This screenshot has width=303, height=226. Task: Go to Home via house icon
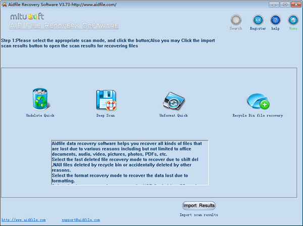click(293, 20)
